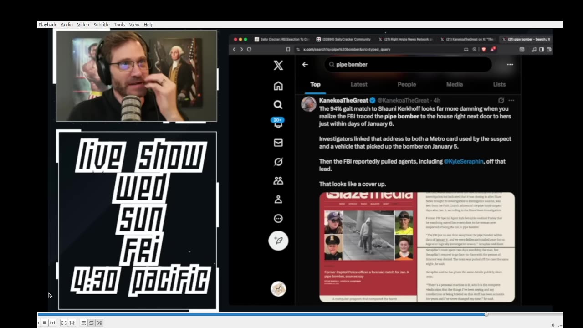Switch to Right Angle News Network tab
This screenshot has height=328, width=583.
[405, 39]
